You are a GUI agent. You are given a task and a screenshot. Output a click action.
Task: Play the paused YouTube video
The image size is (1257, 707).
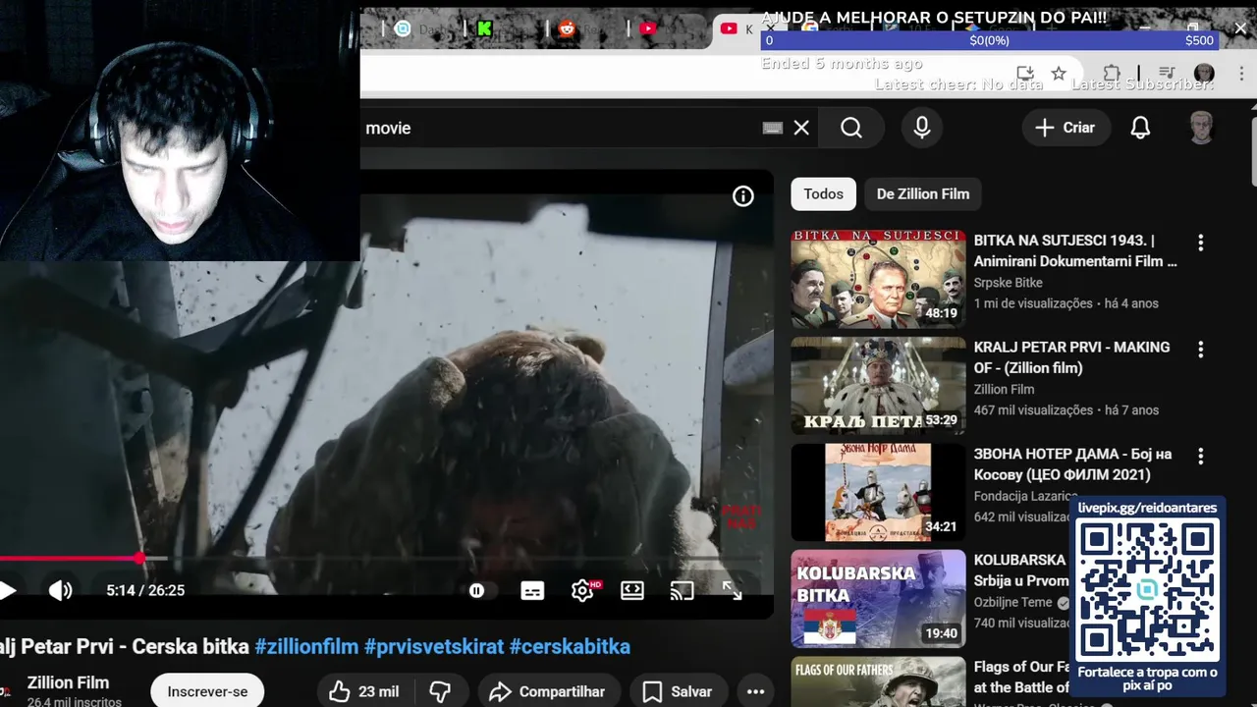pyautogui.click(x=7, y=590)
